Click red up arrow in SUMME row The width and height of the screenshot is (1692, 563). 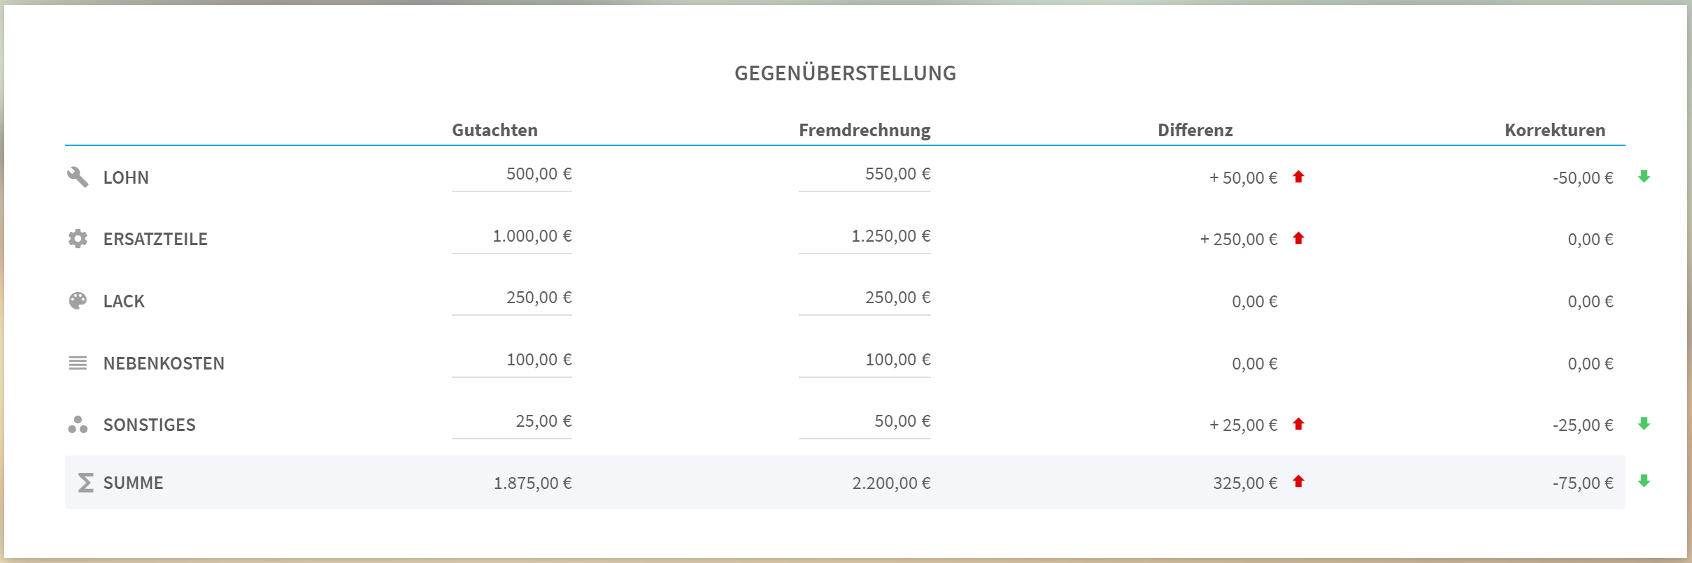[1298, 481]
